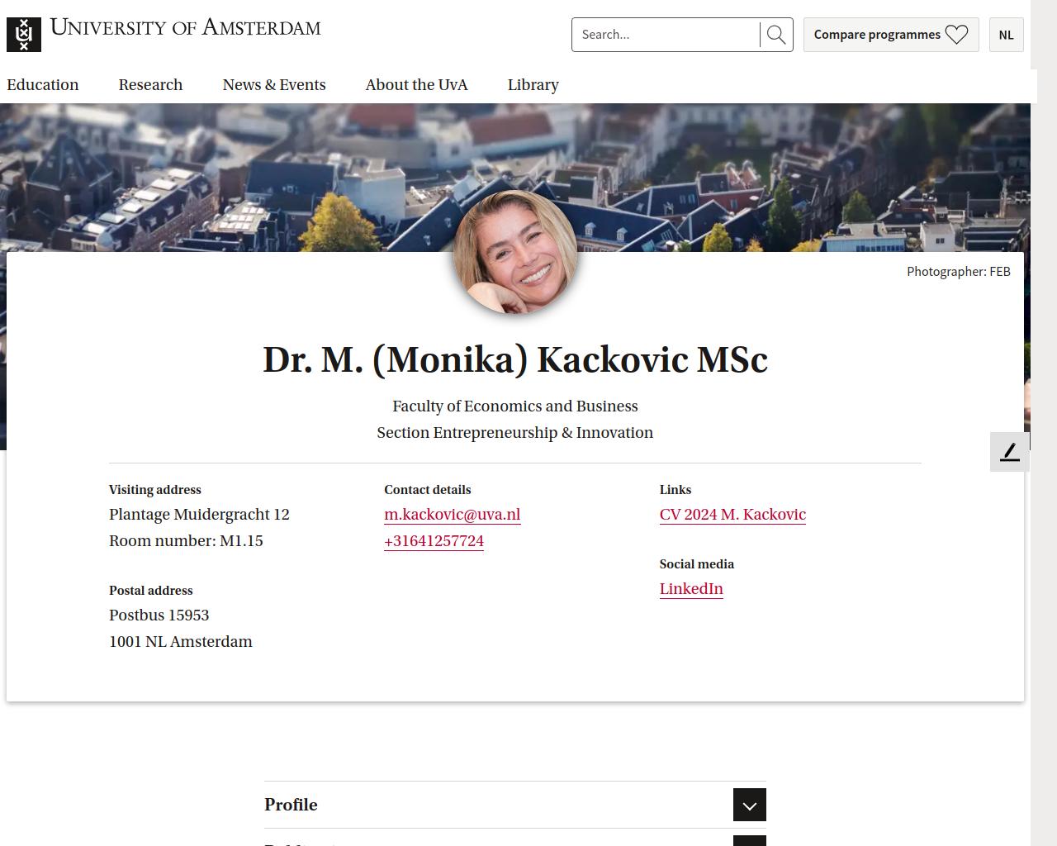Click the University of Amsterdam wordmark text

point(185,27)
